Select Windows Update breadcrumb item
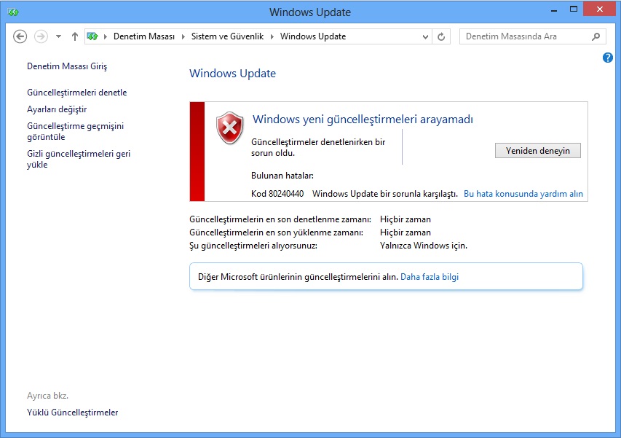 [x=313, y=36]
